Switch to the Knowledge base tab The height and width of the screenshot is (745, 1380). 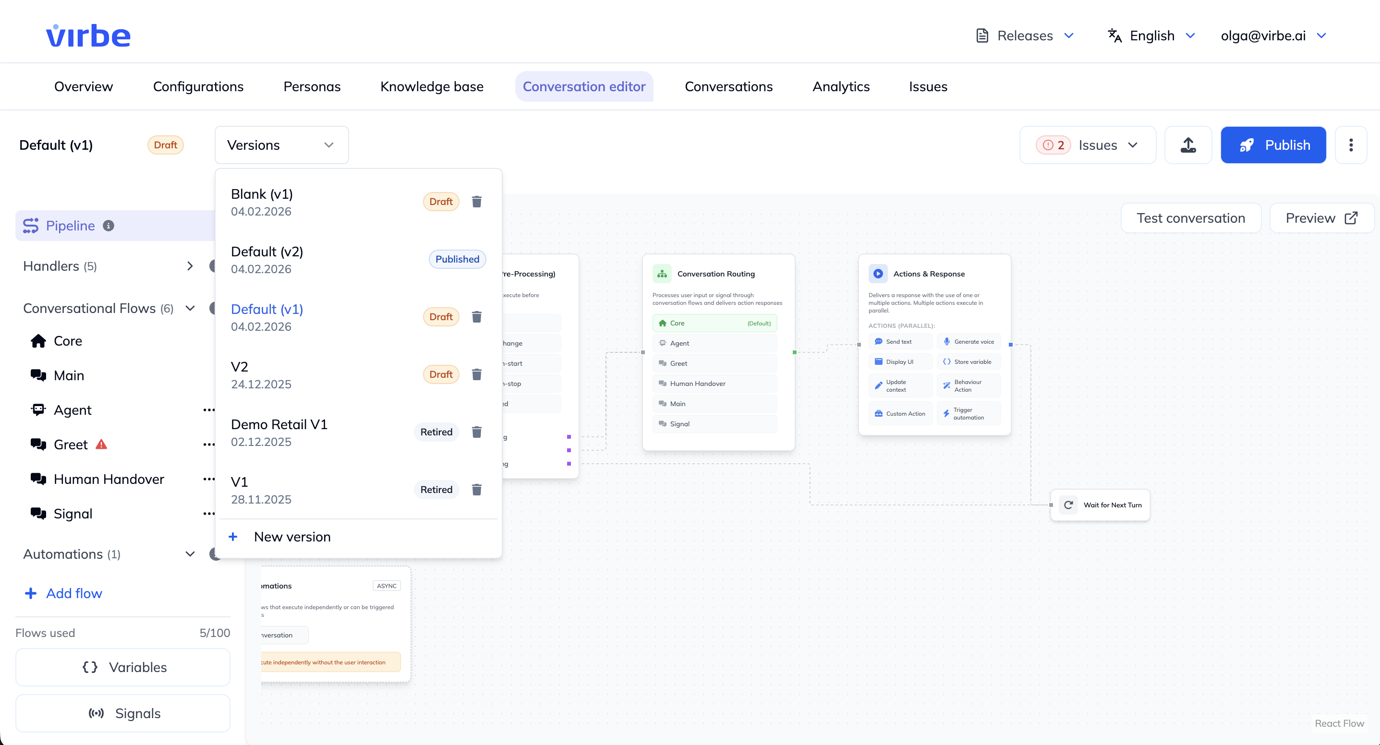point(432,87)
